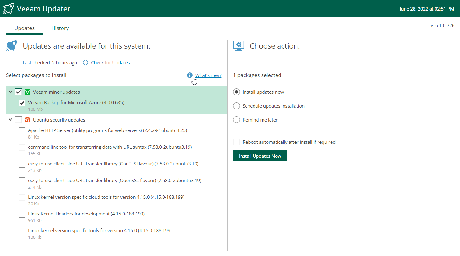Click the info icon next to What's new
The height and width of the screenshot is (256, 460).
(x=190, y=75)
